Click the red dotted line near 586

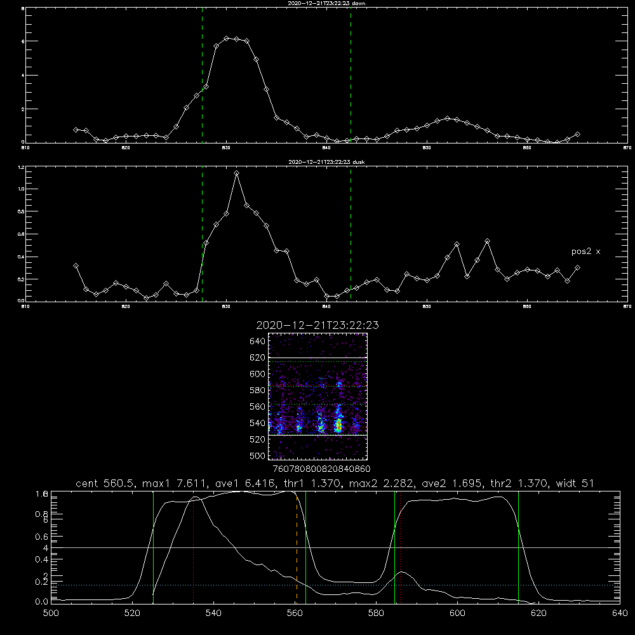tap(400, 547)
